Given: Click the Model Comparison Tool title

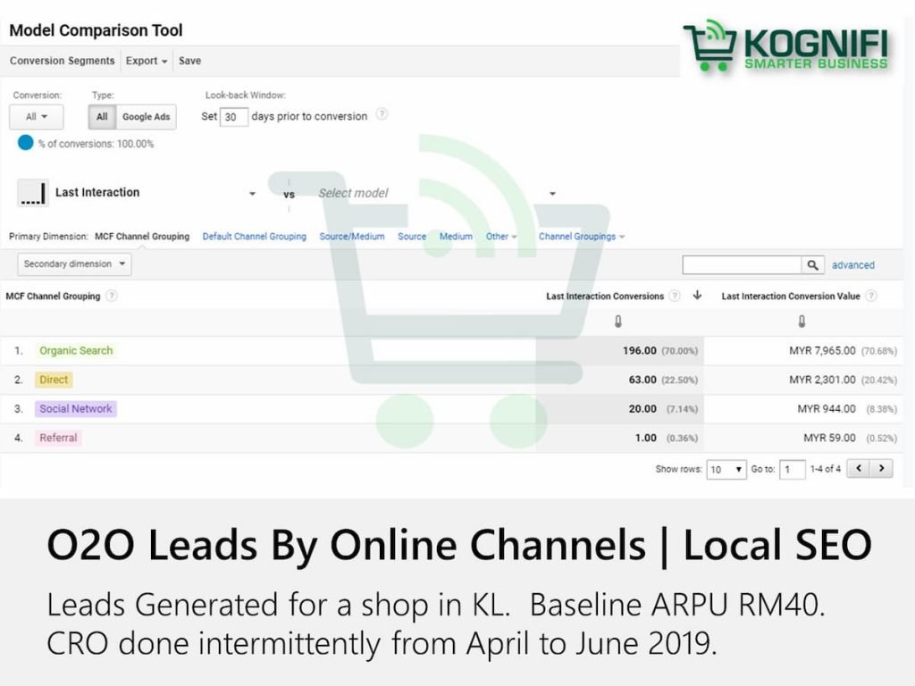Looking at the screenshot, I should click(x=96, y=30).
